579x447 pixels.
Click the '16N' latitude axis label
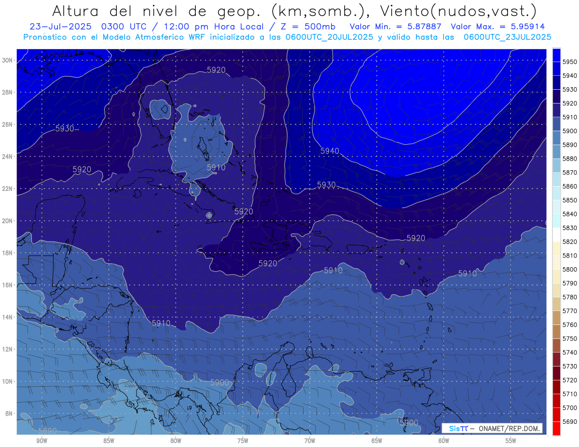(8, 285)
